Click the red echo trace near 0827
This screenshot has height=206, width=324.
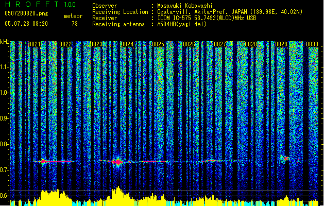coord(210,161)
